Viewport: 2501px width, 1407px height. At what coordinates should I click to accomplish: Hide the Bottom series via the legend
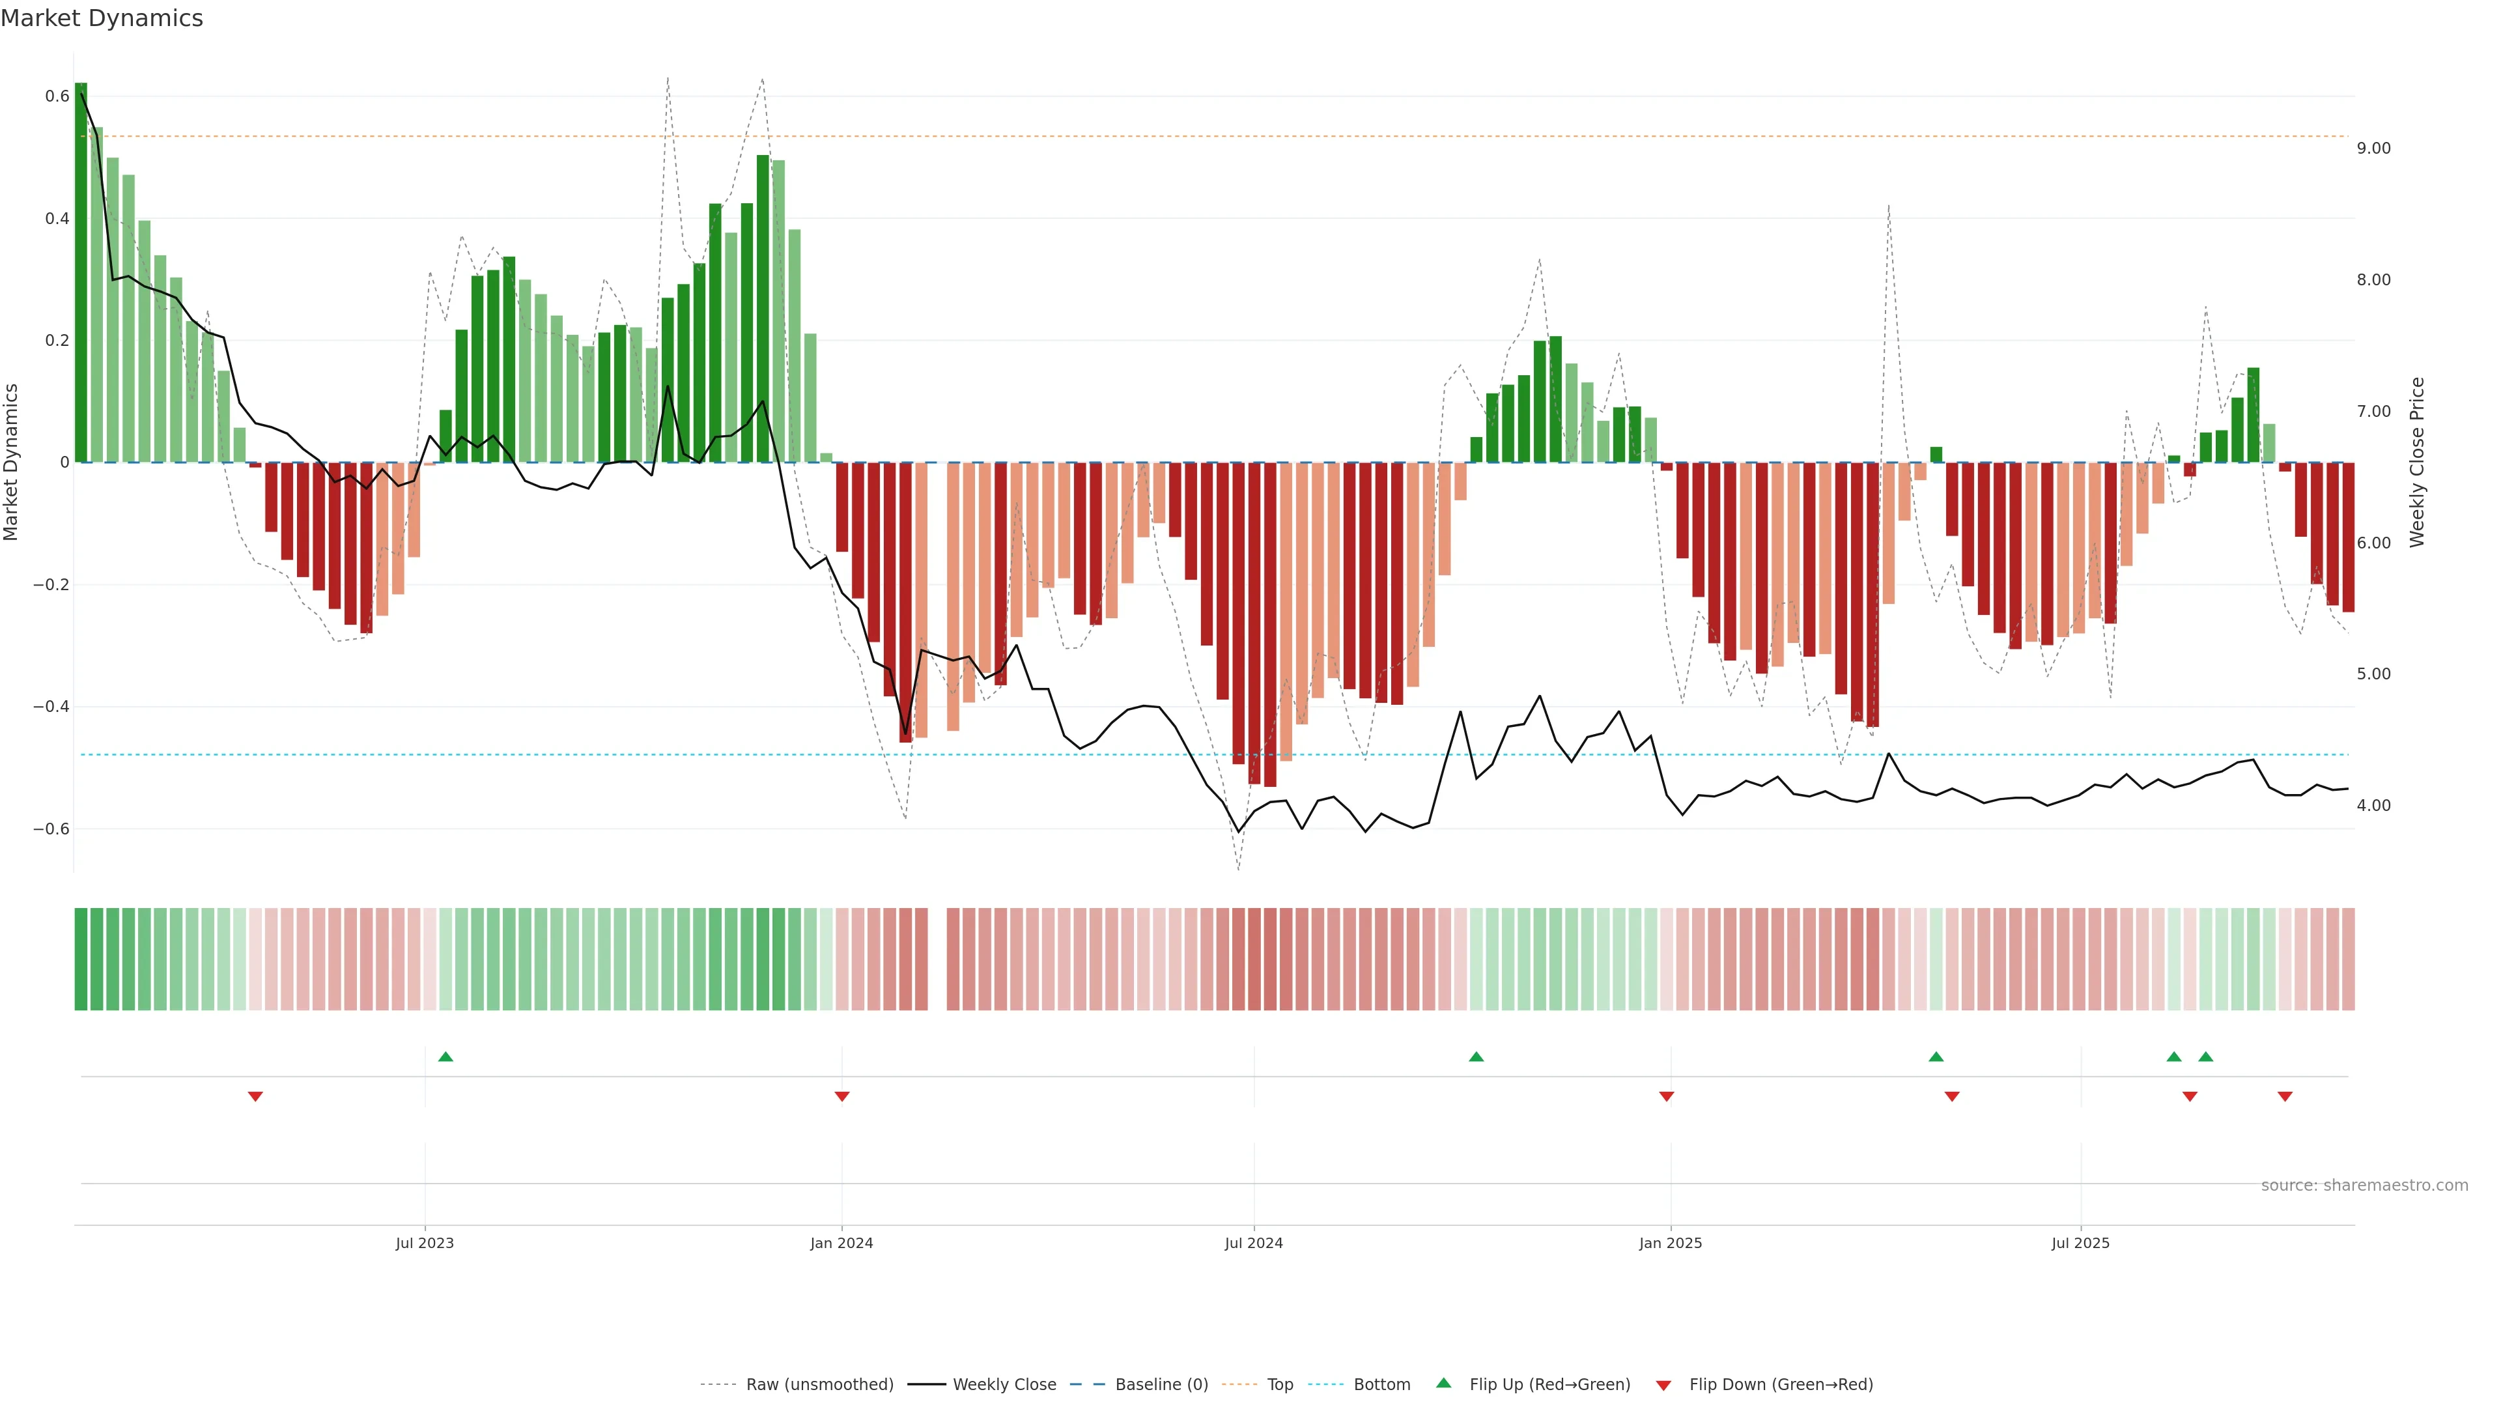tap(1381, 1385)
